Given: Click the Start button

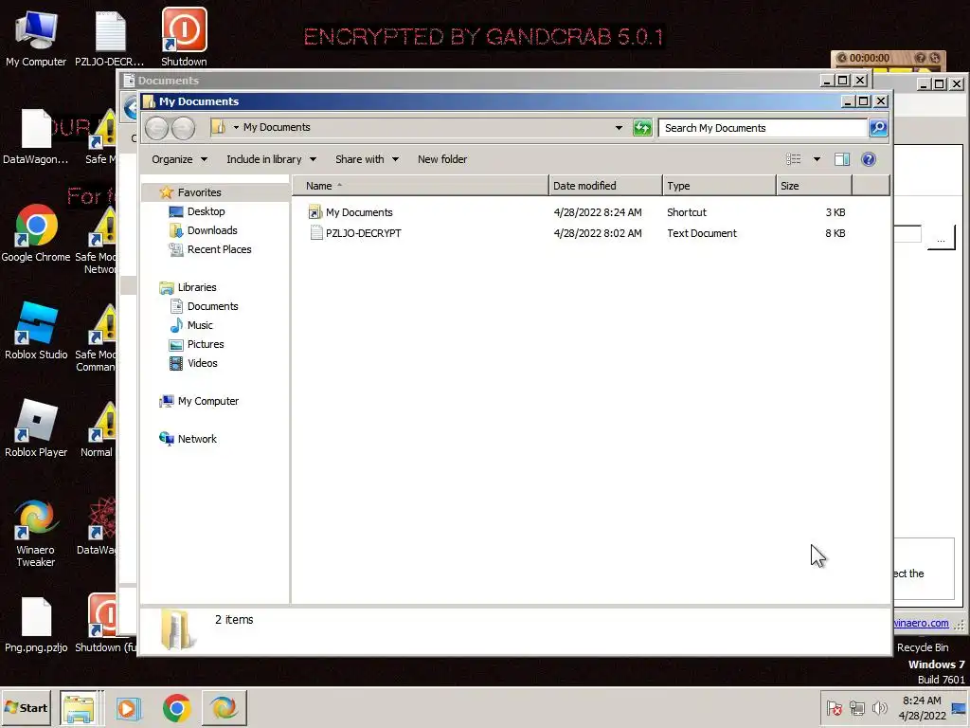Looking at the screenshot, I should click(26, 707).
